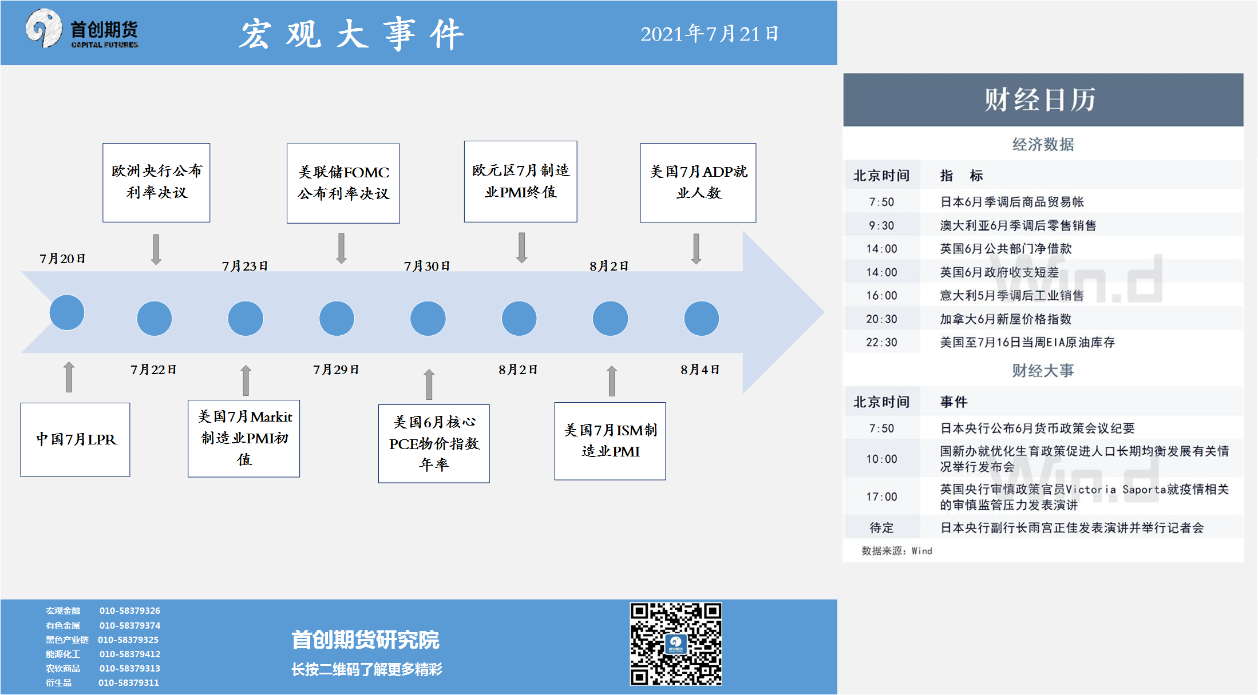Click the 事件 column header
This screenshot has width=1258, height=695.
click(x=954, y=402)
